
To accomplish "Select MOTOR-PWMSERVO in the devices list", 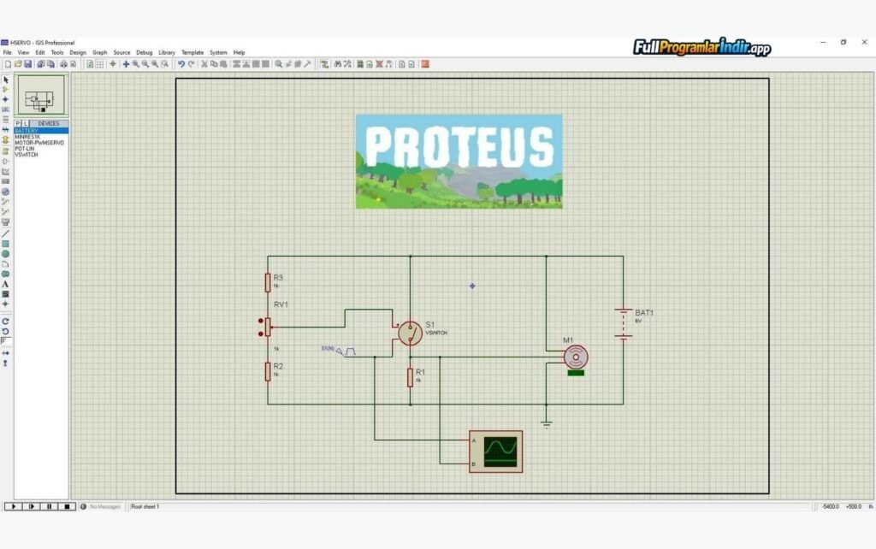I will [38, 142].
